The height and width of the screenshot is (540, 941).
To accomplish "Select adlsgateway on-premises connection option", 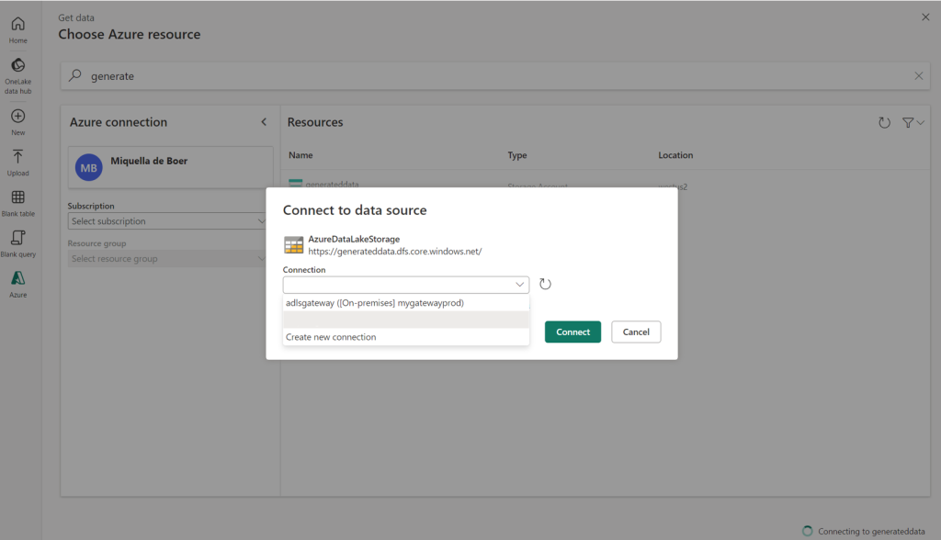I will [x=406, y=303].
